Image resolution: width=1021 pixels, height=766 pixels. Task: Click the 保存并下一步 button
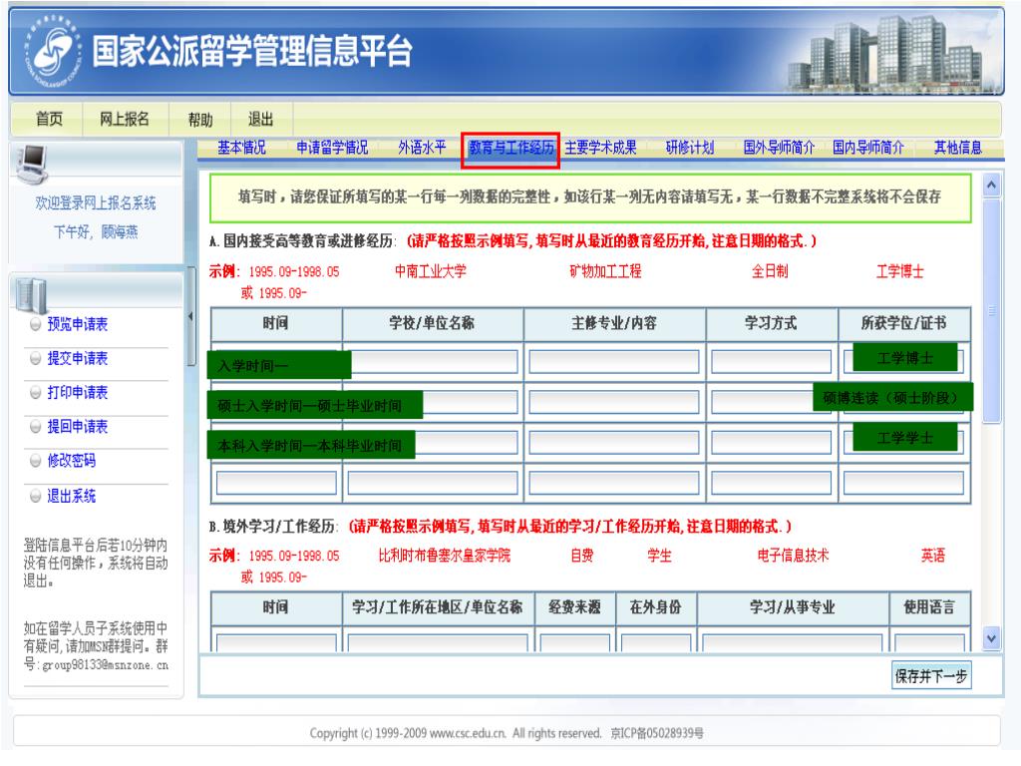pyautogui.click(x=932, y=675)
